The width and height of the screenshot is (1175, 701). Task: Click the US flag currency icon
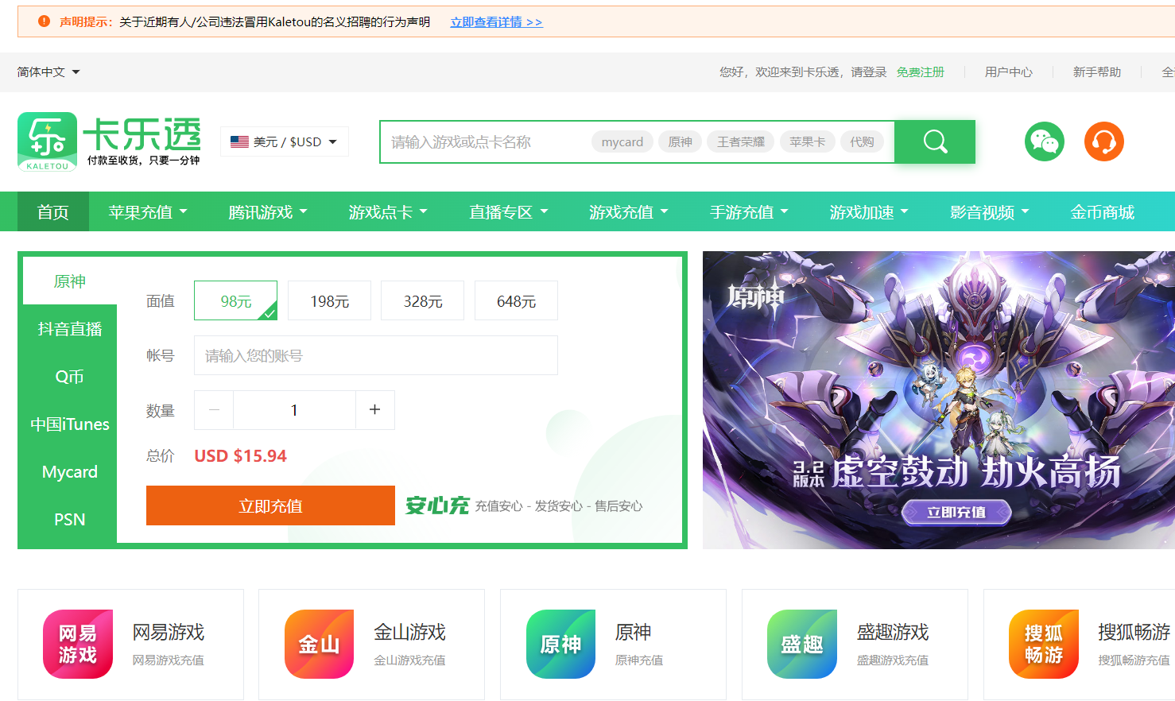tap(239, 141)
